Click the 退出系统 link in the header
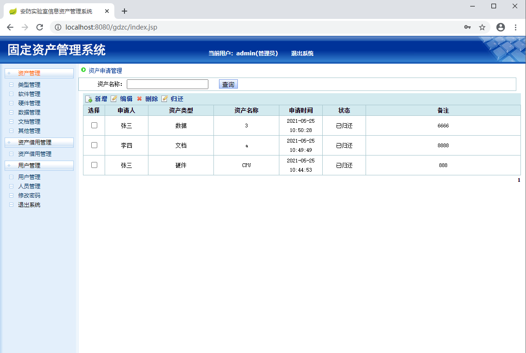Viewport: 526px width, 353px height. click(302, 54)
